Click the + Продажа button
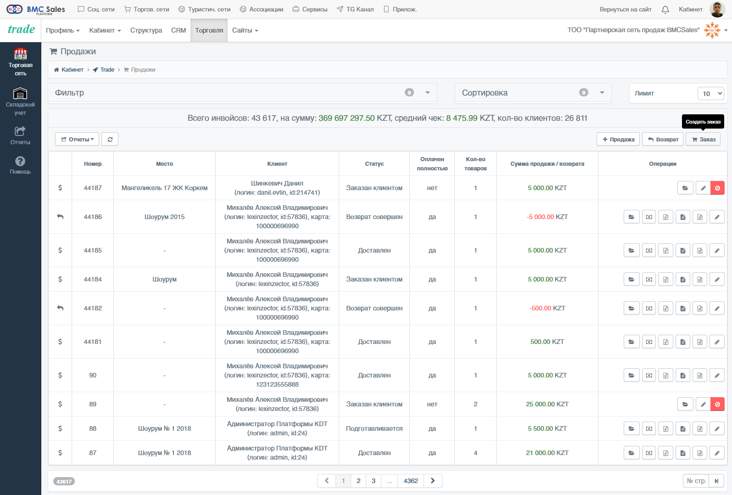 [618, 139]
